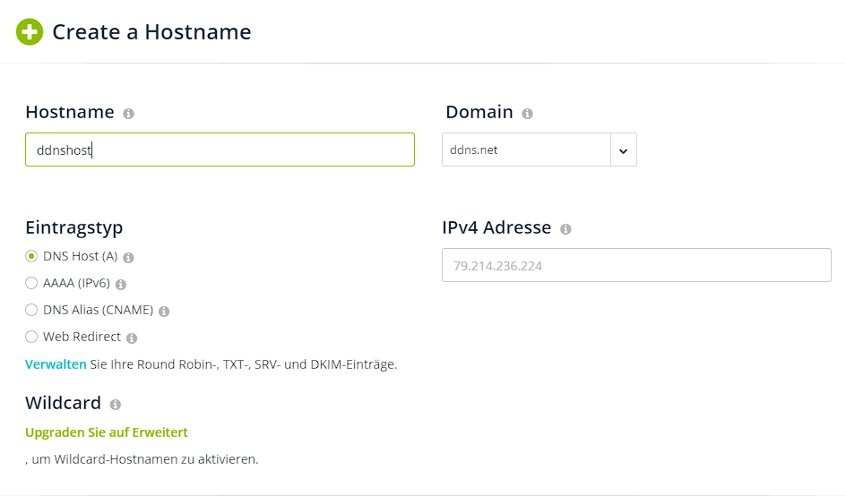Show info for DNS Host (A)
This screenshot has height=496, width=846.
tap(129, 258)
